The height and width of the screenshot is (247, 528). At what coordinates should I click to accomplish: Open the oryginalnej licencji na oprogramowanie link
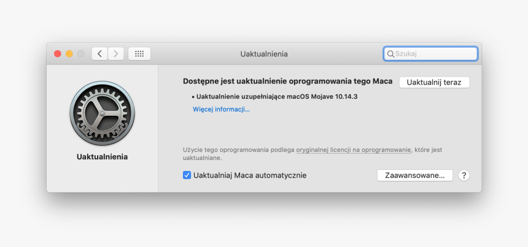[353, 150]
